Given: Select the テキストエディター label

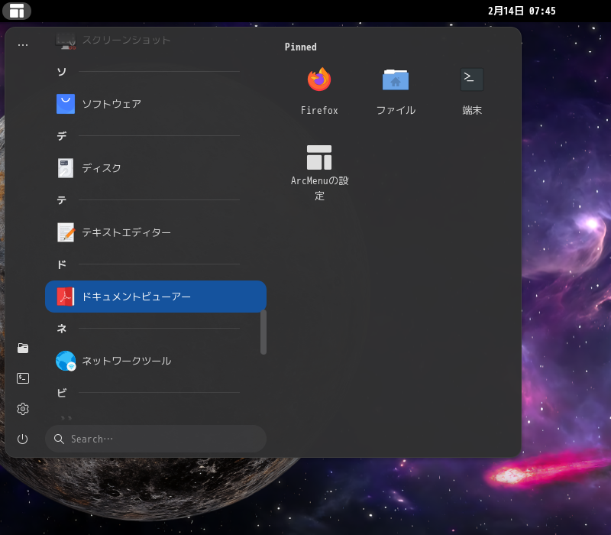Looking at the screenshot, I should pos(126,232).
